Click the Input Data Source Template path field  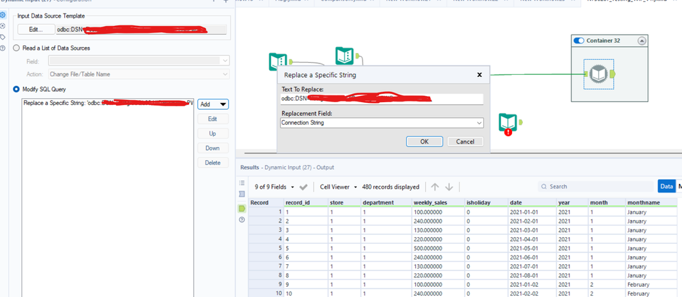coord(141,29)
